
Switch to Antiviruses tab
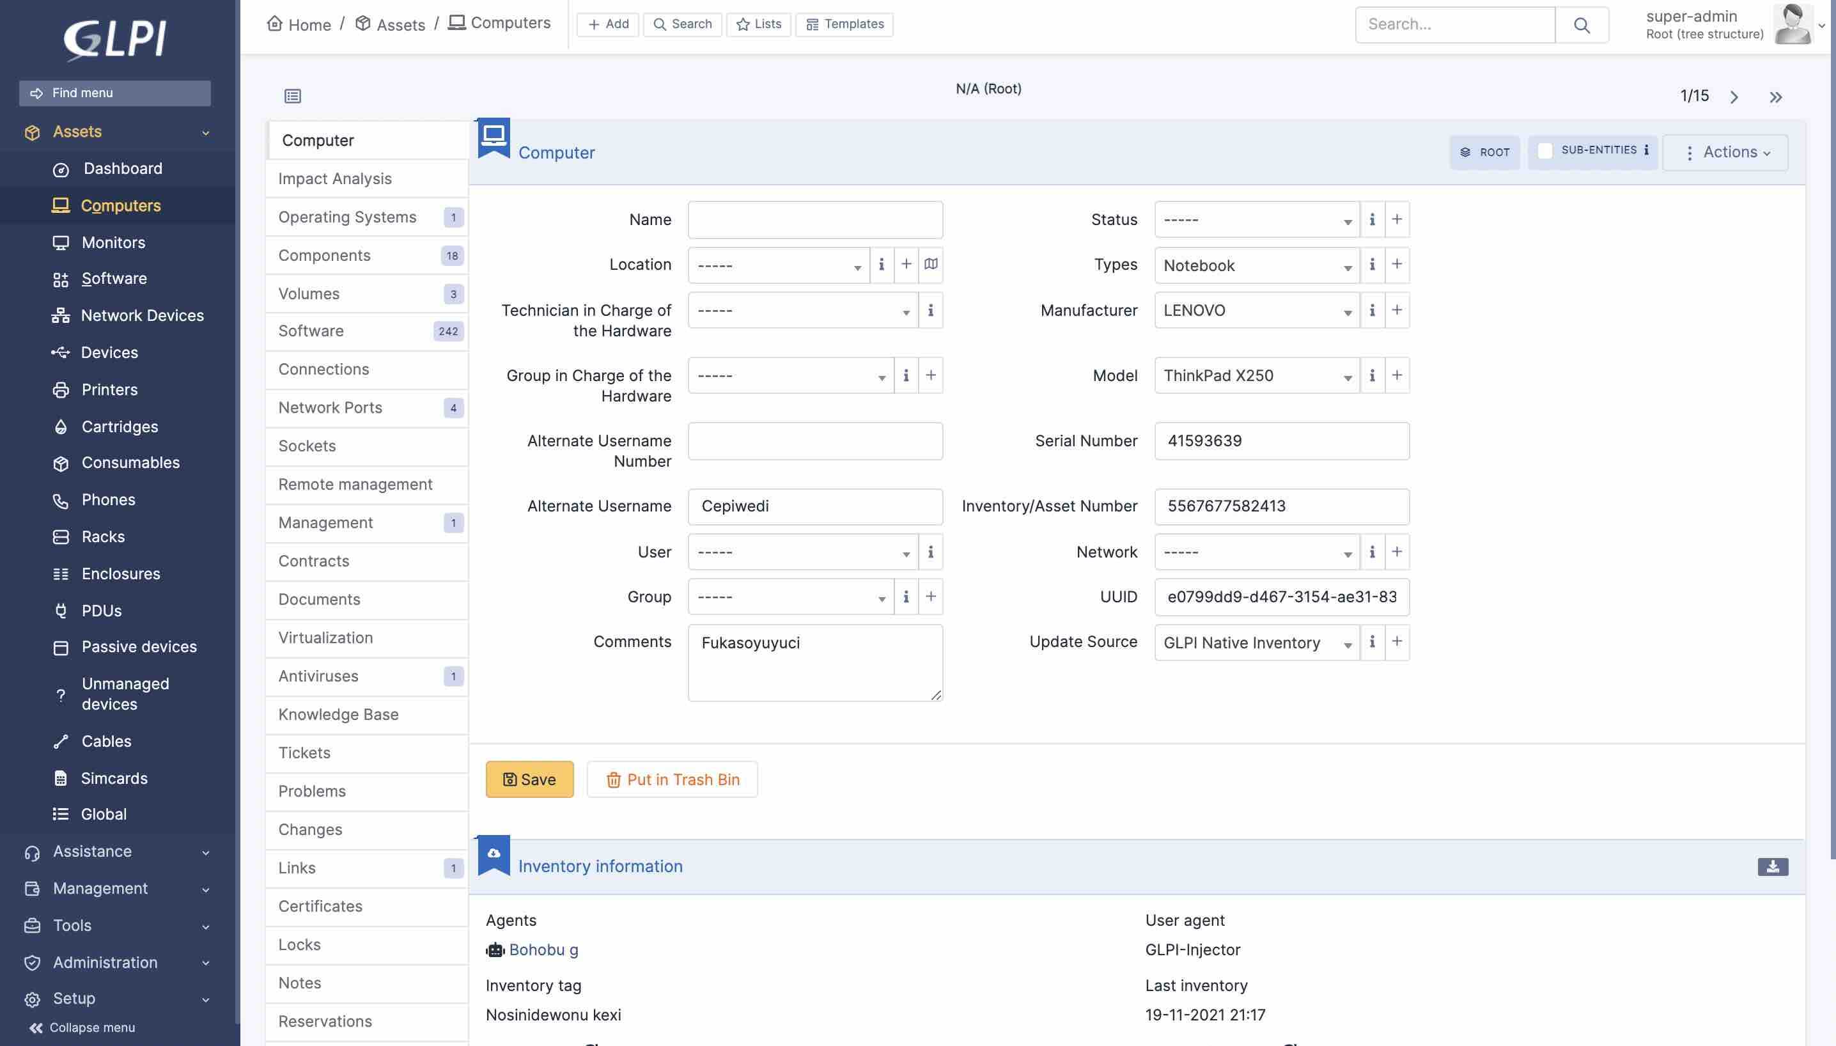(x=367, y=676)
